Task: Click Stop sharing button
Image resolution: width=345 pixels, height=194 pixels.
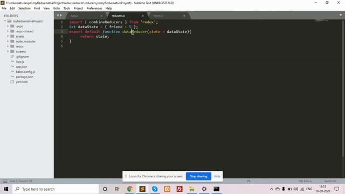Action: [x=198, y=176]
